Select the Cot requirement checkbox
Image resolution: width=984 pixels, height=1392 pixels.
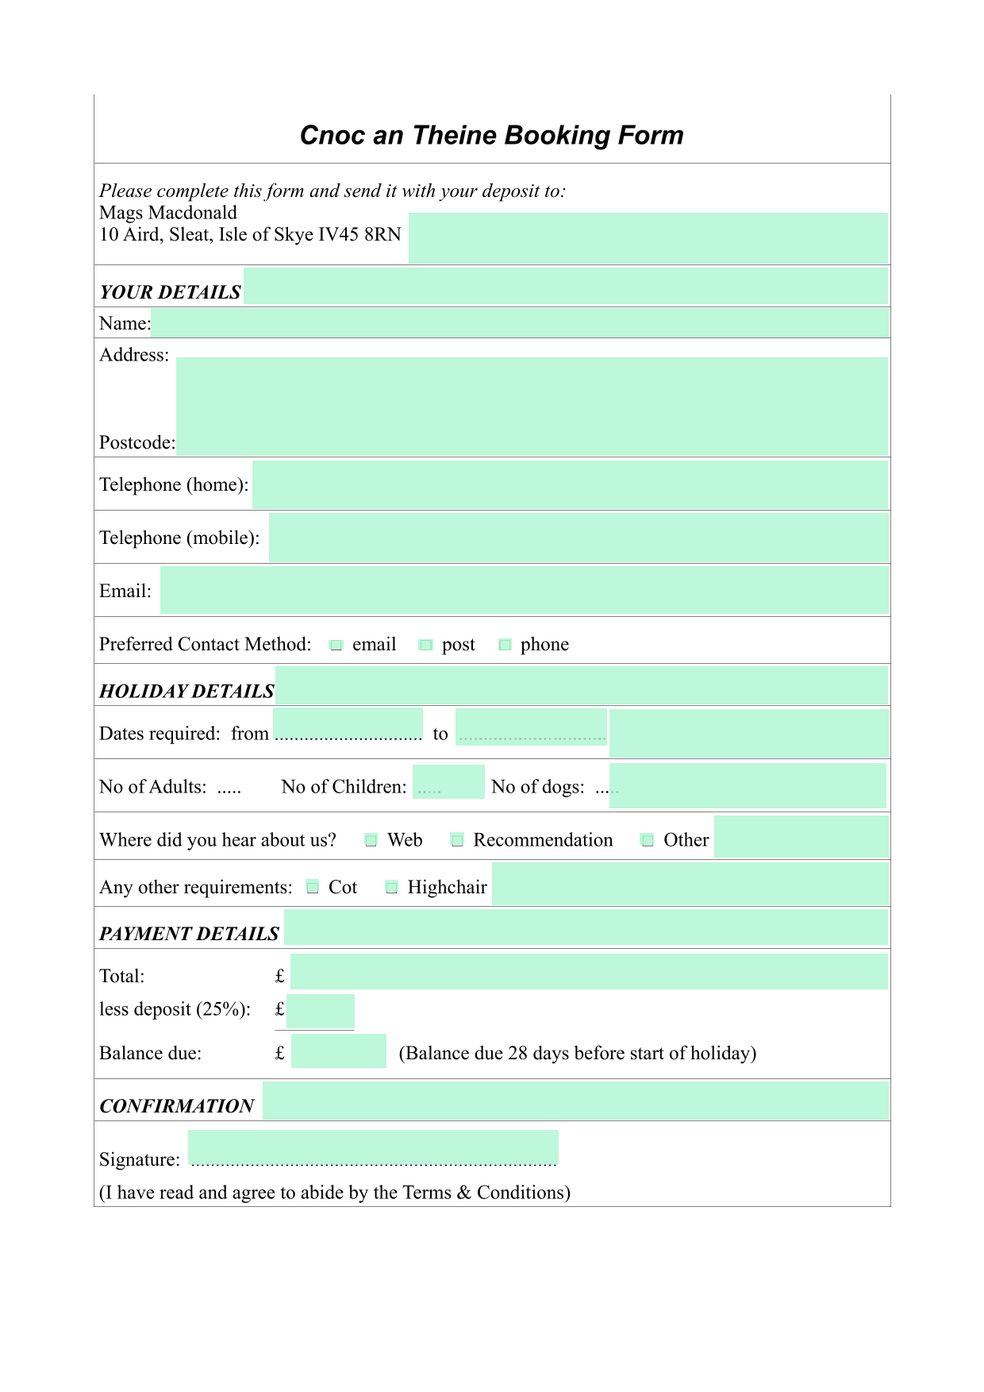pos(313,887)
